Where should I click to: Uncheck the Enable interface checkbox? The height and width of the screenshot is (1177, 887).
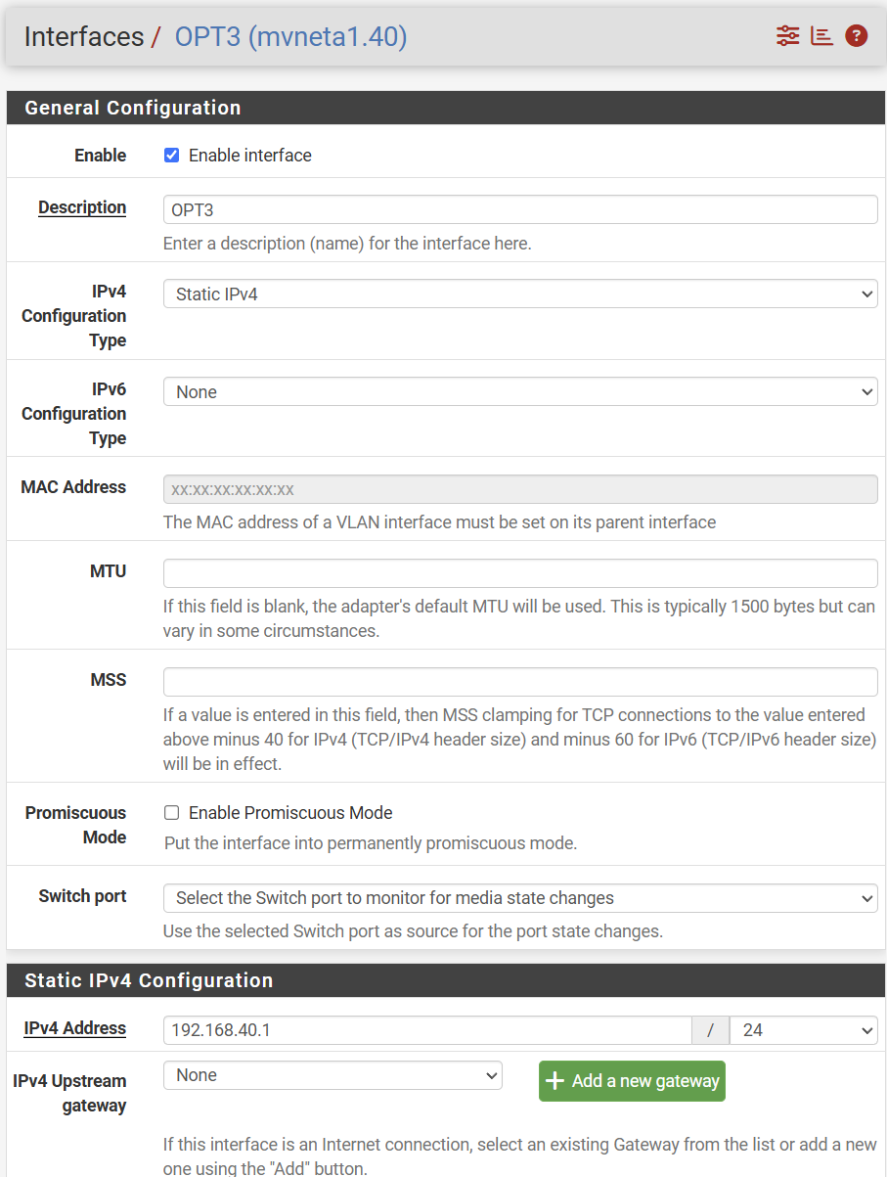(x=172, y=156)
